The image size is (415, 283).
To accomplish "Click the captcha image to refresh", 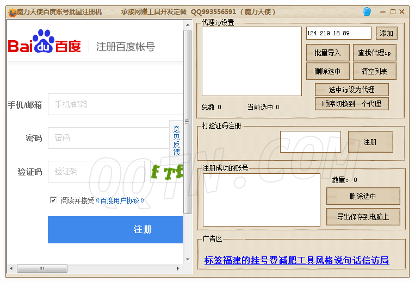I will coord(166,172).
